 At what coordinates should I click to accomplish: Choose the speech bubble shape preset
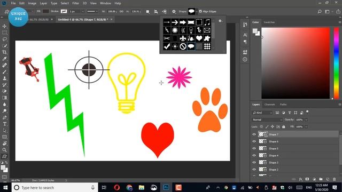click(191, 46)
